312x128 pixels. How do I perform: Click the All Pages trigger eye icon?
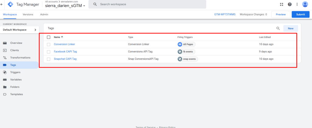pyautogui.click(x=180, y=44)
